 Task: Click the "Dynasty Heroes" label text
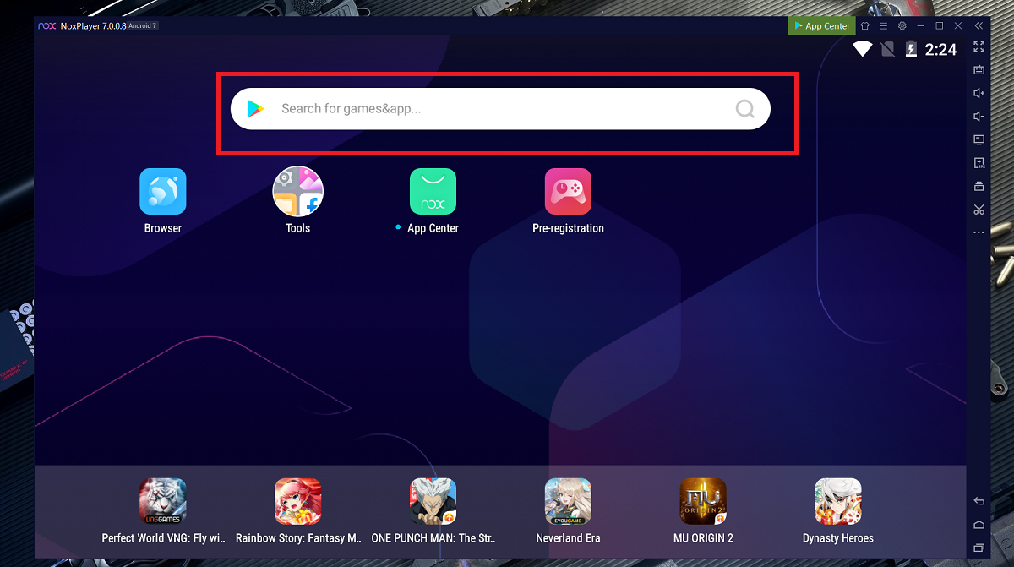[837, 538]
